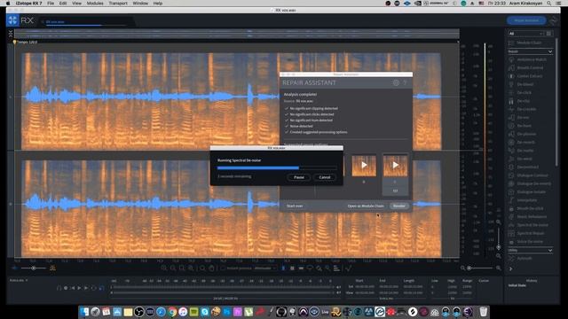Click Start over in Repair Assistant

[295, 206]
